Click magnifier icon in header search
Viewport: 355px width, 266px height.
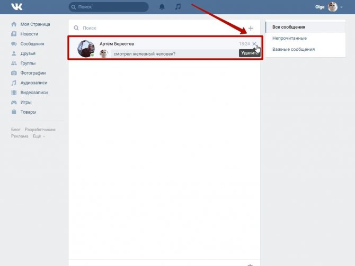(74, 7)
